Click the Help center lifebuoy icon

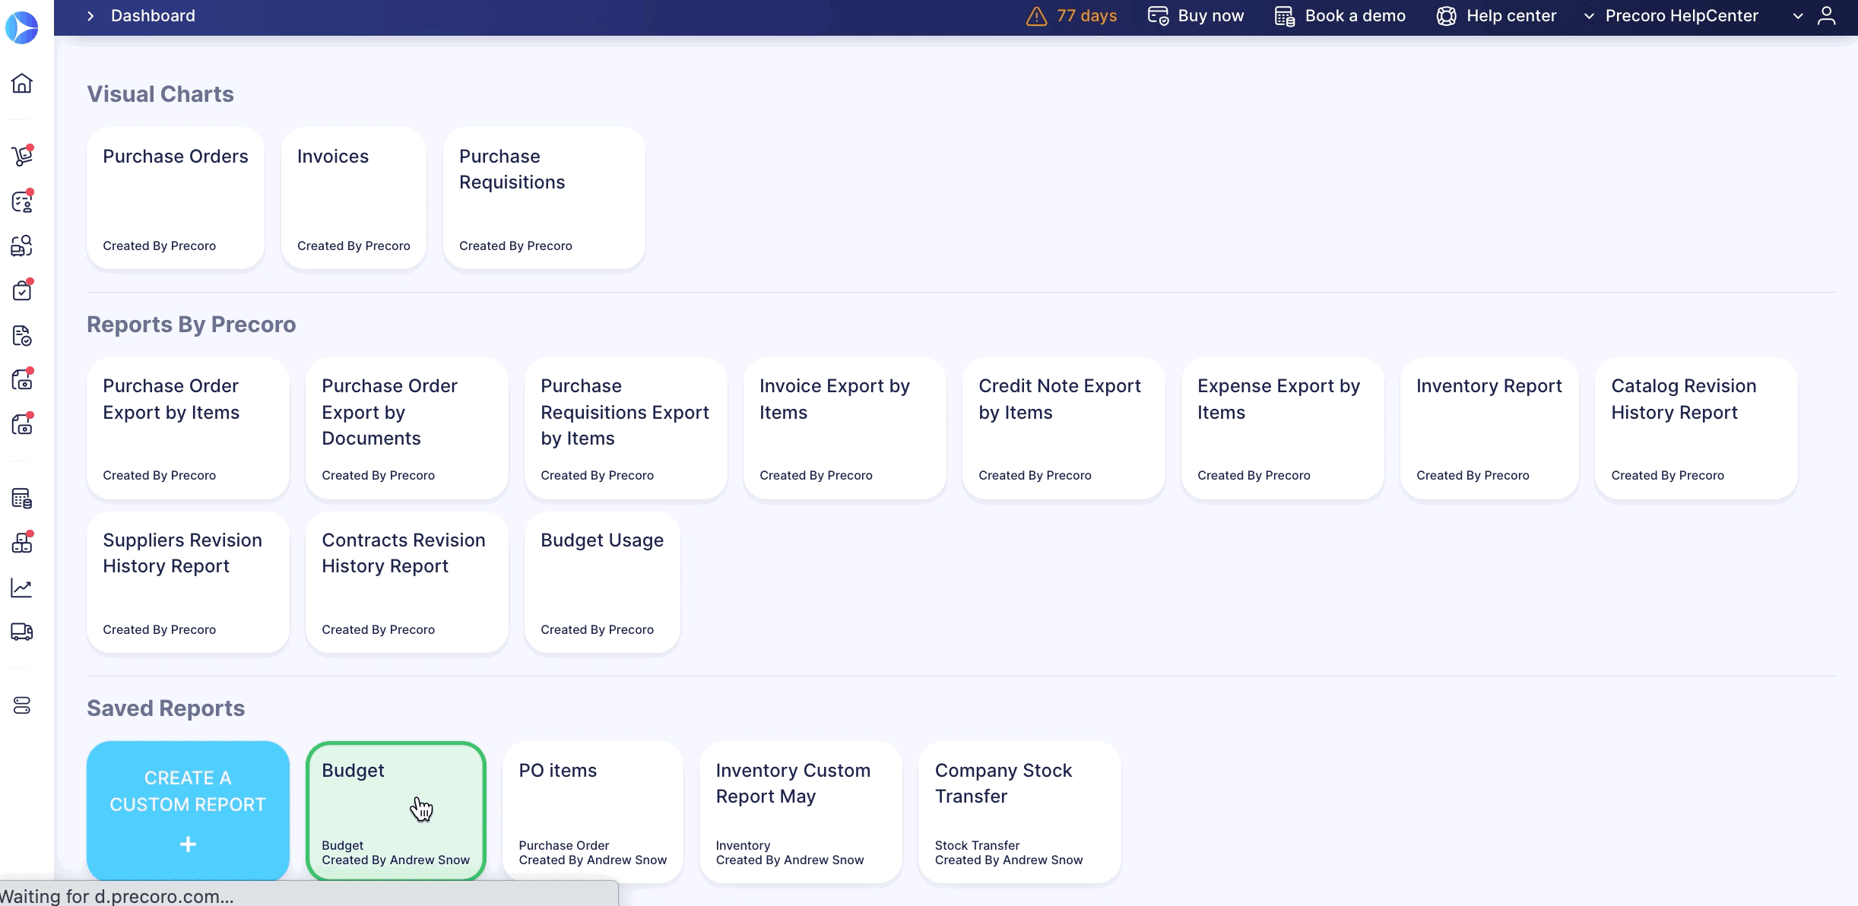click(1447, 16)
